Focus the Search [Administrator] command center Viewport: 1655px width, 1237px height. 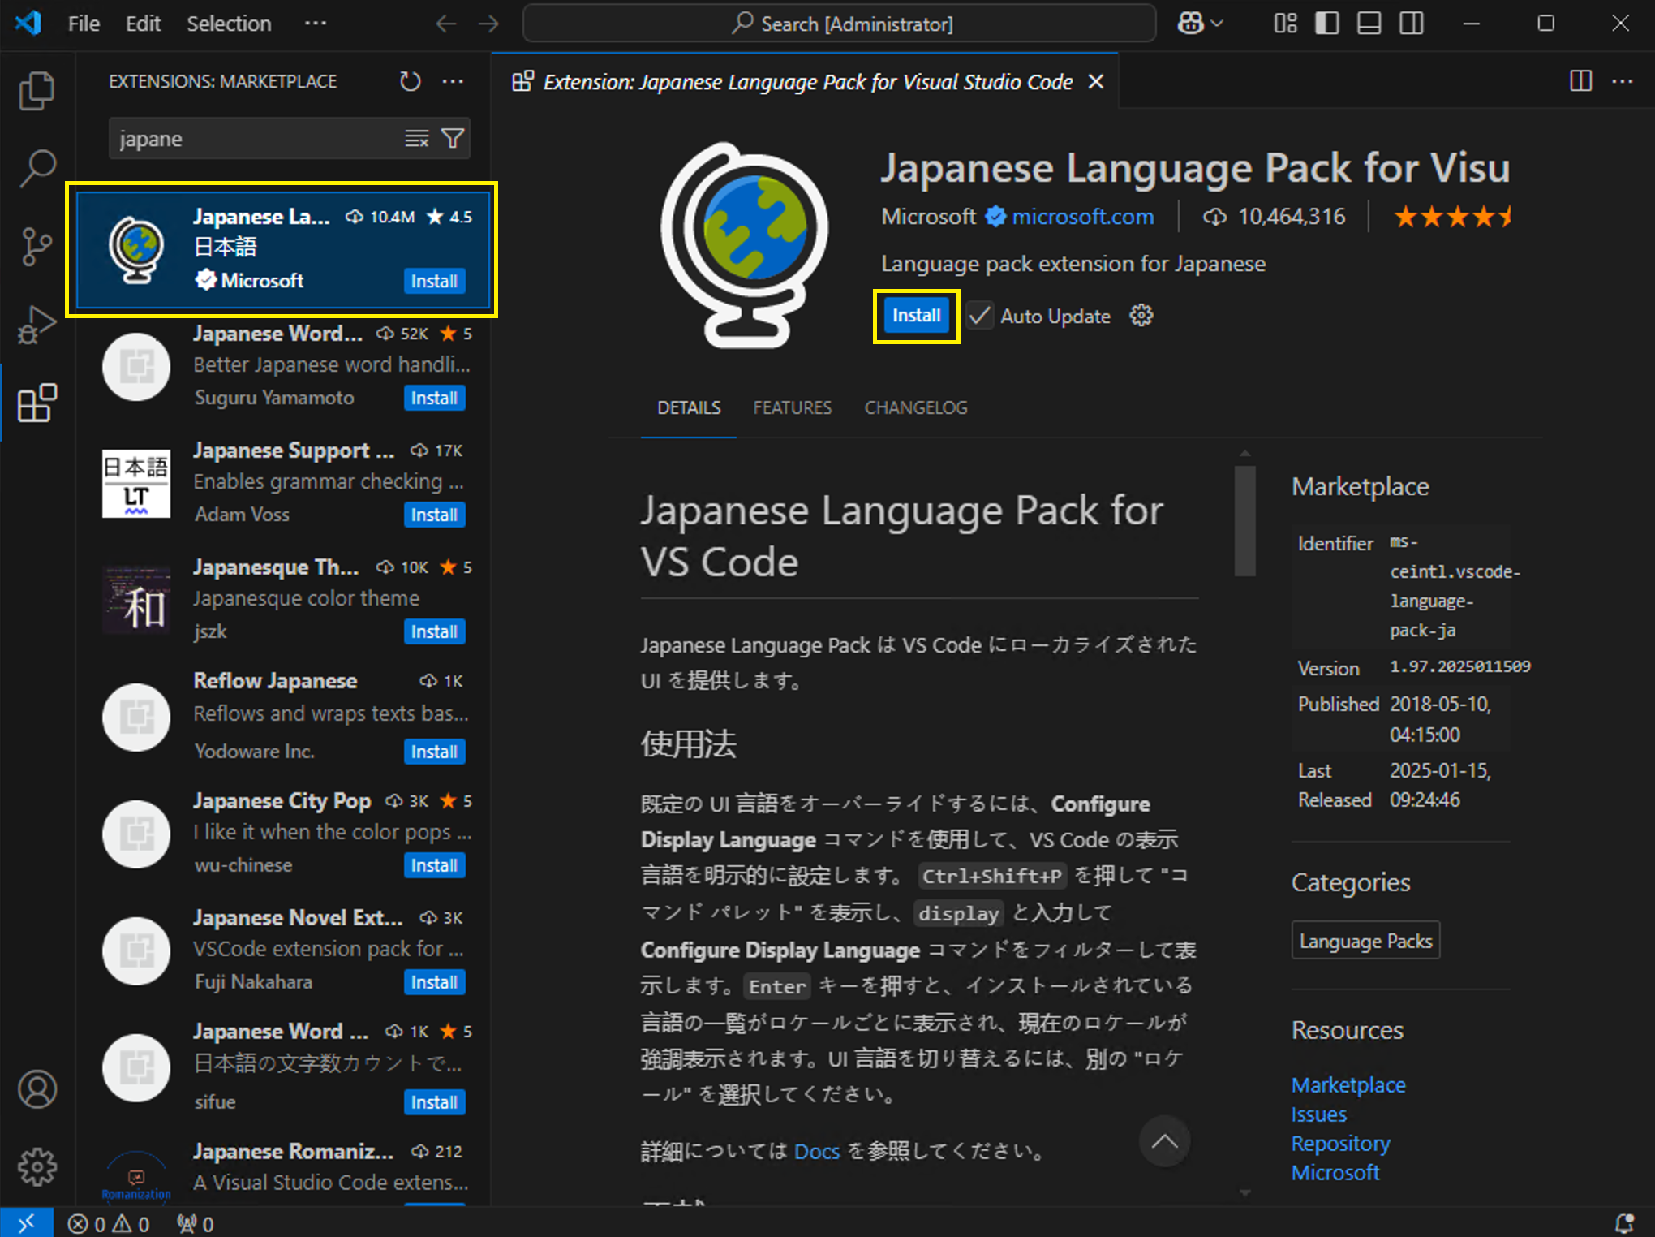point(840,24)
